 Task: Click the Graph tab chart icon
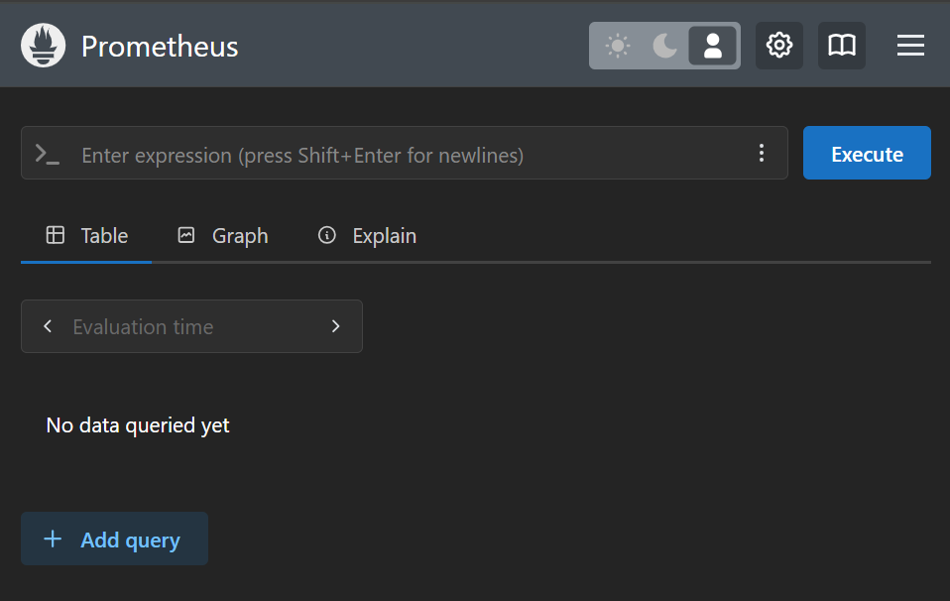186,235
